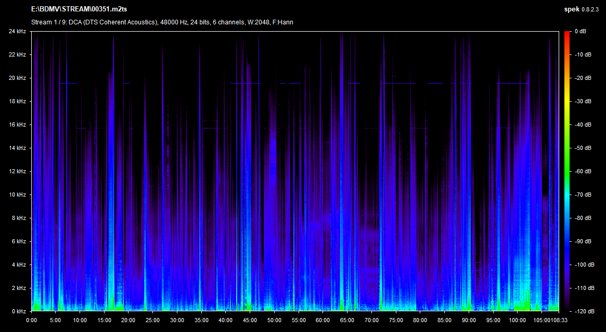
Task: Select the -30 dB scale label
Action: (582, 101)
